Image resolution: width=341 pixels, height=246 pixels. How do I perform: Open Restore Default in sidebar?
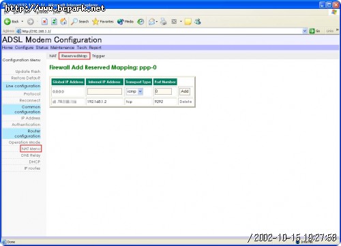tap(26, 78)
